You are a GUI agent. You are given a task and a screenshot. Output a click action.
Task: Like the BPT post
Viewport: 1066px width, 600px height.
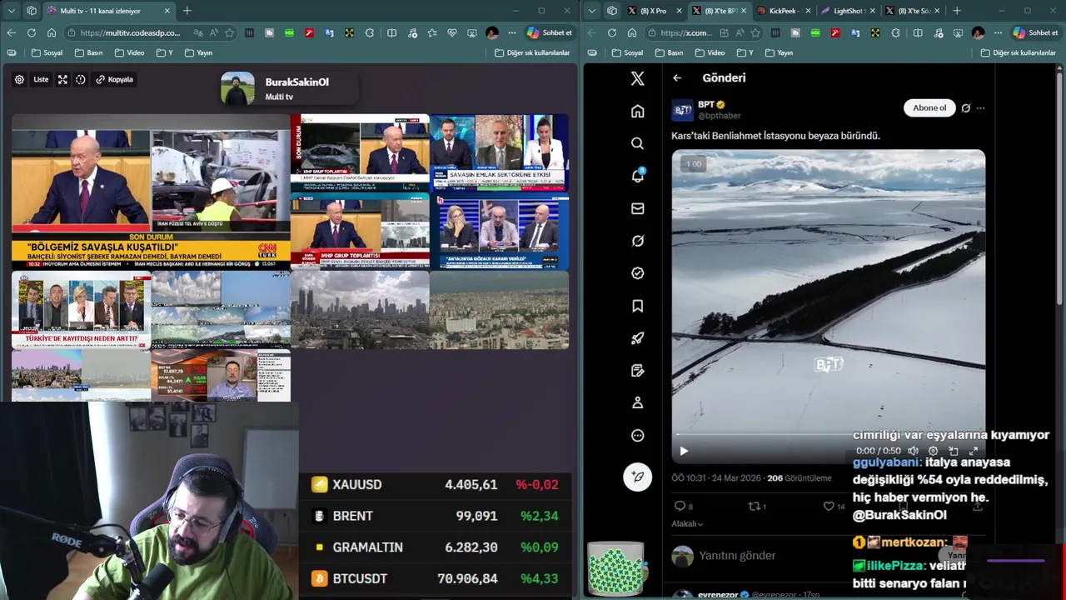coord(828,506)
